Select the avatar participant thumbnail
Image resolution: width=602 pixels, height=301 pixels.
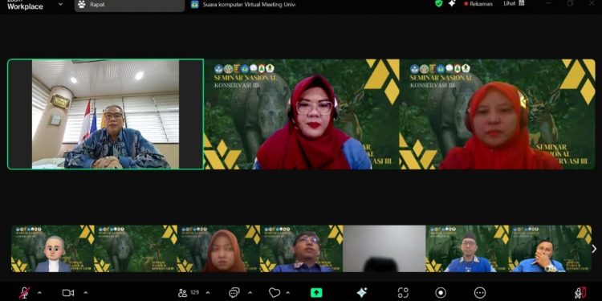(x=53, y=248)
